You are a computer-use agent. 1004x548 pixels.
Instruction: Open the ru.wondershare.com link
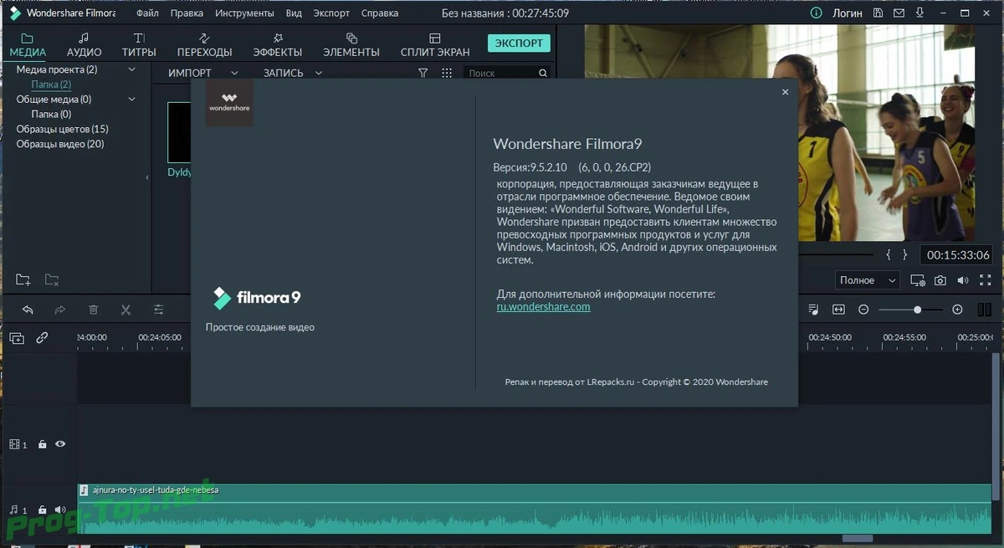543,307
